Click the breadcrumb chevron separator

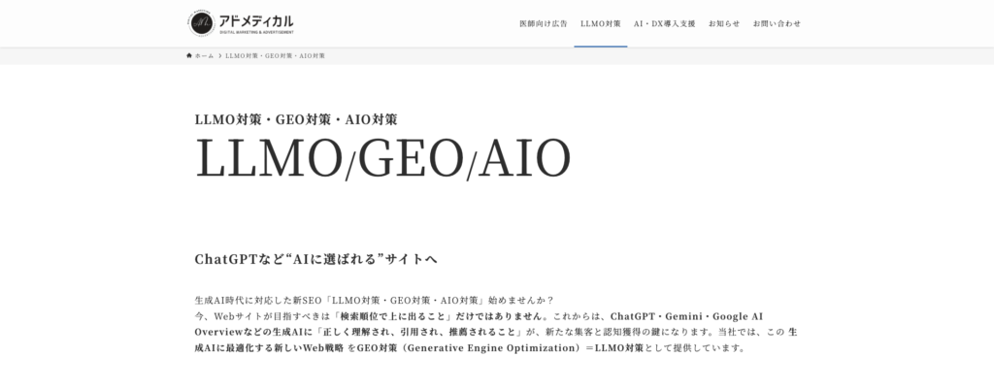coord(219,55)
